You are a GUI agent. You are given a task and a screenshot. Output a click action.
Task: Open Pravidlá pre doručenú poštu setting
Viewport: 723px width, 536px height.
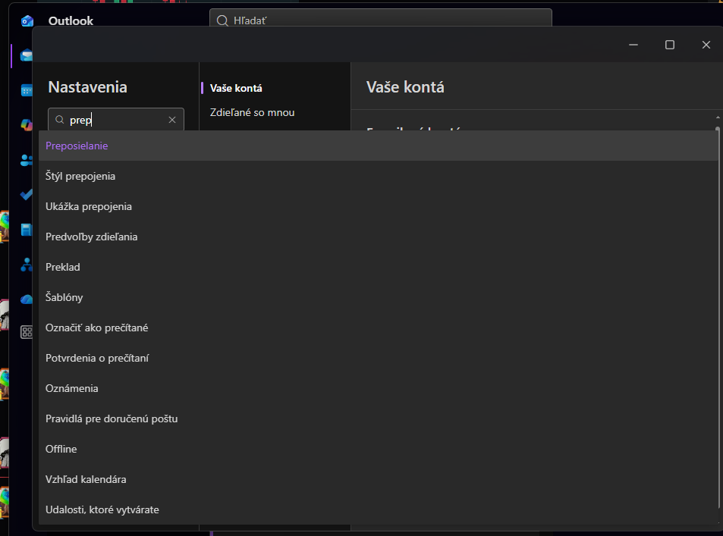[112, 418]
